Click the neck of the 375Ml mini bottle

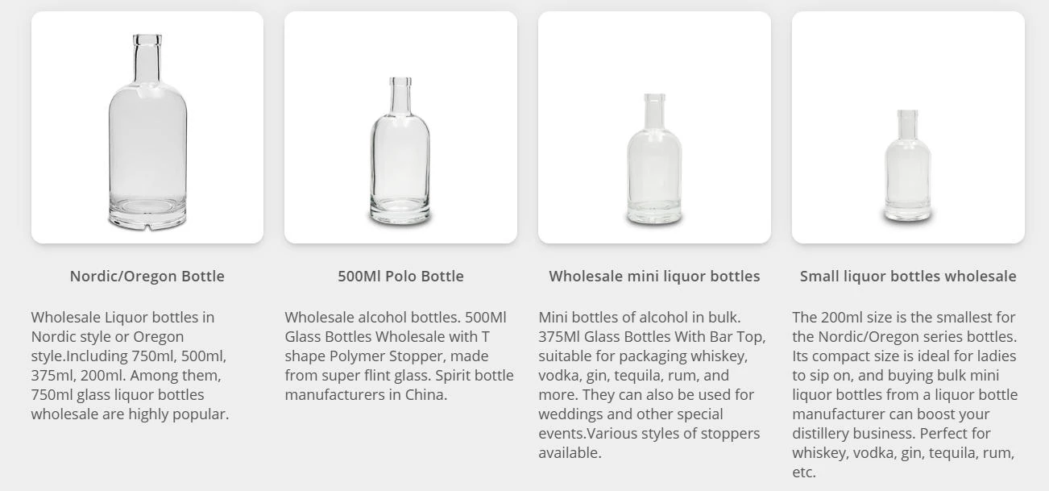coord(654,110)
